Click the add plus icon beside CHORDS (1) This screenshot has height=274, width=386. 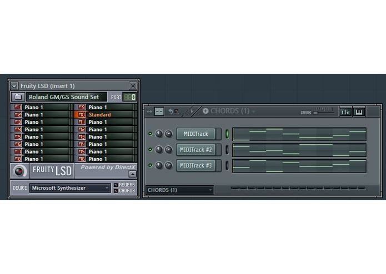click(205, 111)
